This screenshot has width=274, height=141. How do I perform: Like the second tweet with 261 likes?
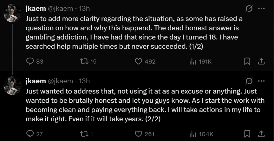click(x=138, y=134)
